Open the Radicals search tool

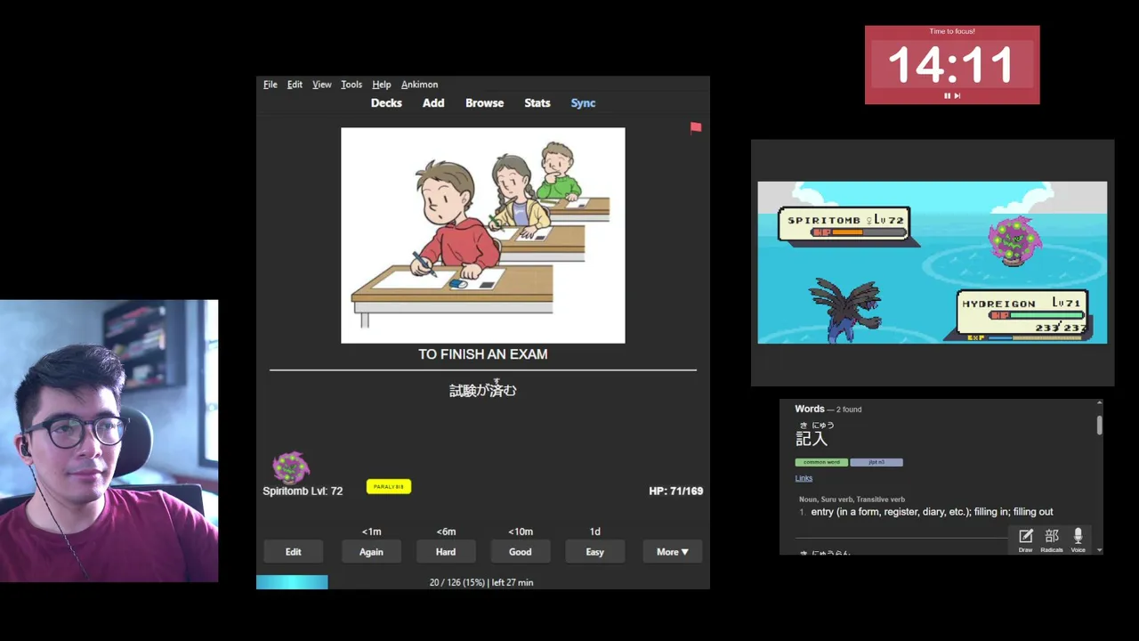point(1052,540)
